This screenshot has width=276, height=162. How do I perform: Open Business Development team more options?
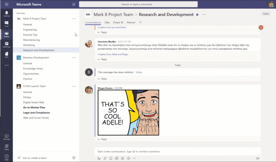click(x=74, y=58)
